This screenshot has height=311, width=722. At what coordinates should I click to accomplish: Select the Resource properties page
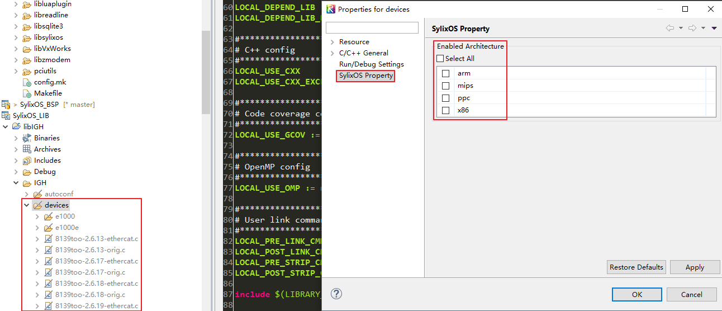(354, 42)
